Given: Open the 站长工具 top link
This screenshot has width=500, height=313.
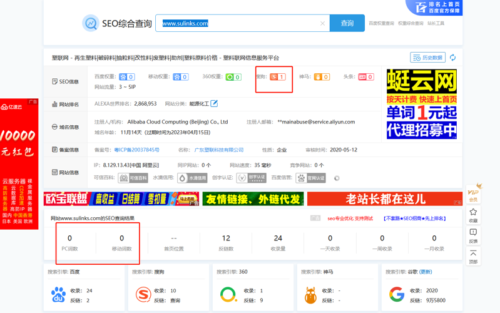Looking at the screenshot, I should point(436,24).
